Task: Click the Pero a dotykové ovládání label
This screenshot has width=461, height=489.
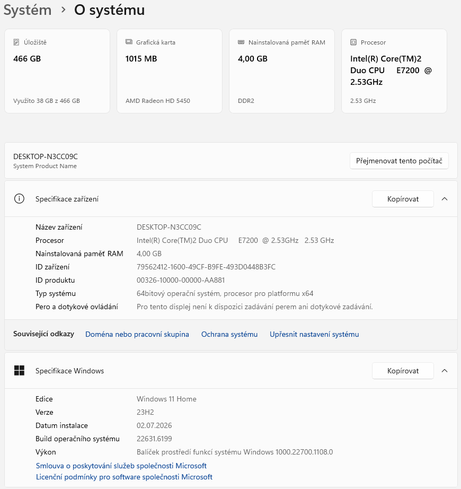Action: point(77,307)
